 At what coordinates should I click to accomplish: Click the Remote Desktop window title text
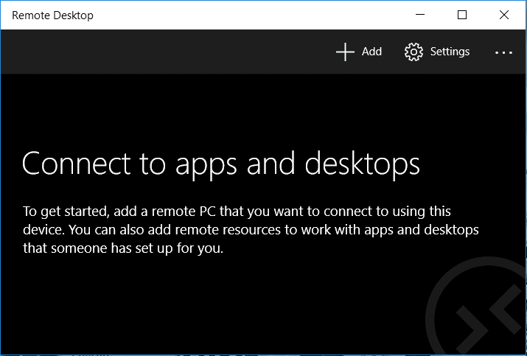[52, 15]
